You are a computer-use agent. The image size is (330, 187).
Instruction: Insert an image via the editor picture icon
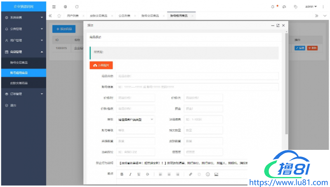[216, 174]
